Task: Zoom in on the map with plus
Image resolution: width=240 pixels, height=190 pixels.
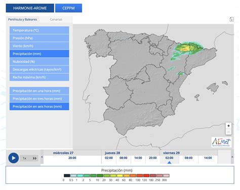Action: (x=228, y=126)
